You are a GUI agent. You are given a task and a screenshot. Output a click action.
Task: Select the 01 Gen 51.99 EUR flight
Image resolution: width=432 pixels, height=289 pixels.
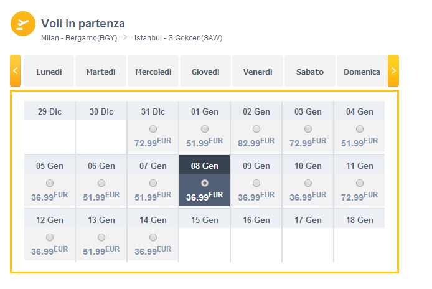(x=205, y=129)
